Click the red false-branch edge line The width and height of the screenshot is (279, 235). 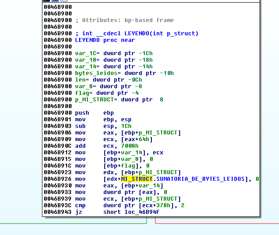click(x=216, y=223)
